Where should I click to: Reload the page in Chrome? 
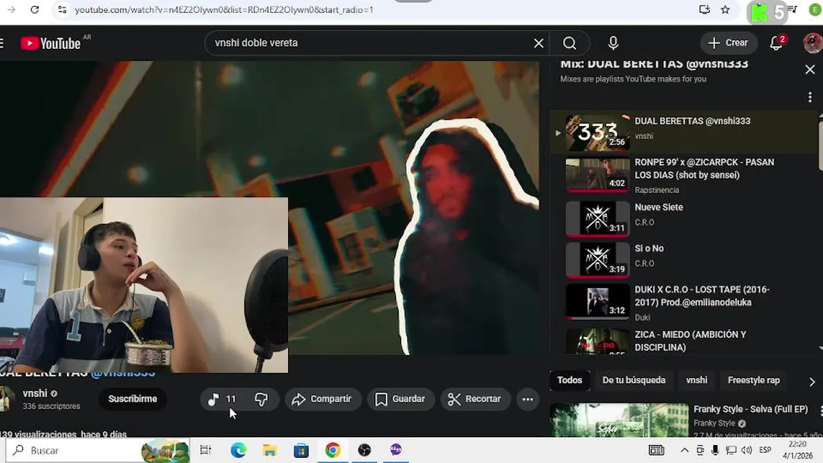point(35,10)
